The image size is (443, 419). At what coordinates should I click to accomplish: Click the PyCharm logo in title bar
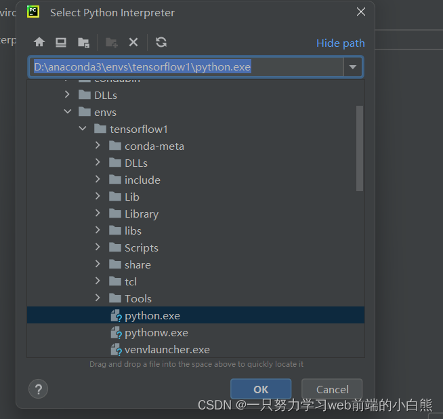[x=33, y=12]
